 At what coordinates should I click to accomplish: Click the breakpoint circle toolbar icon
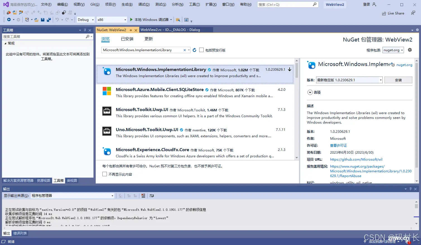coord(64,13)
